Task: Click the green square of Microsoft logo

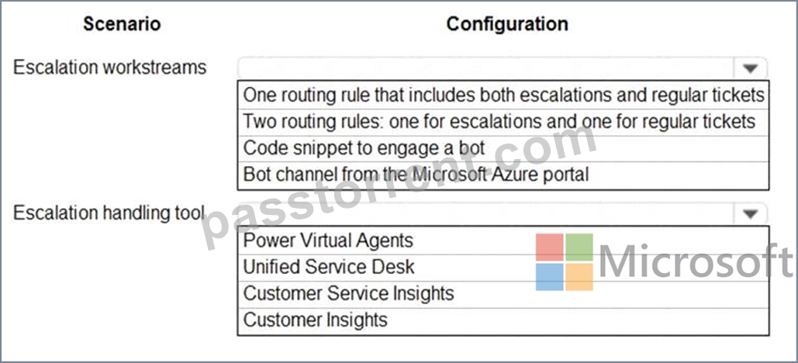Action: coord(579,247)
